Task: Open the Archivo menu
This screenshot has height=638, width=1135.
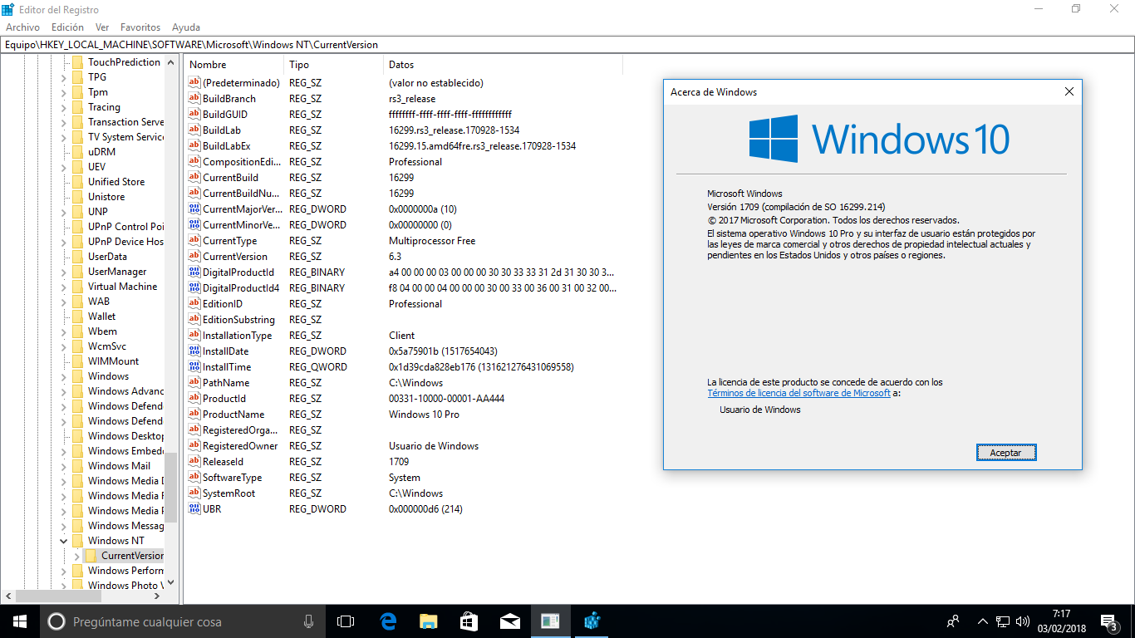Action: coord(23,27)
